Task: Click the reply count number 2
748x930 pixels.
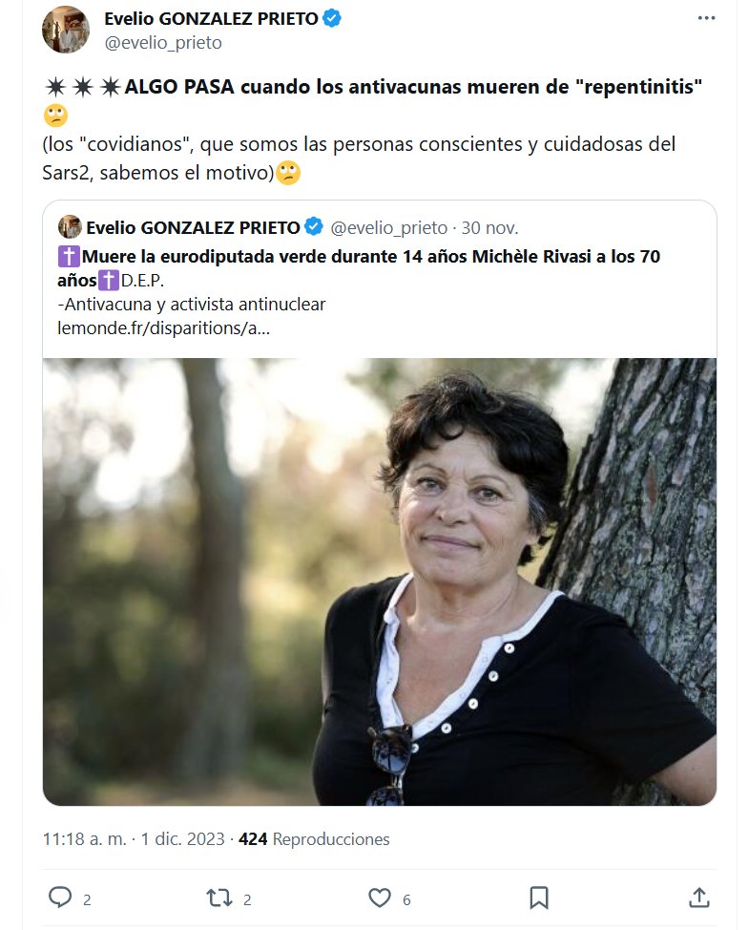Action: click(x=87, y=898)
